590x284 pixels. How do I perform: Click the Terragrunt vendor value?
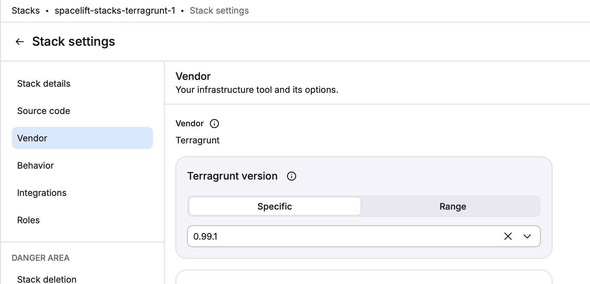coord(197,140)
